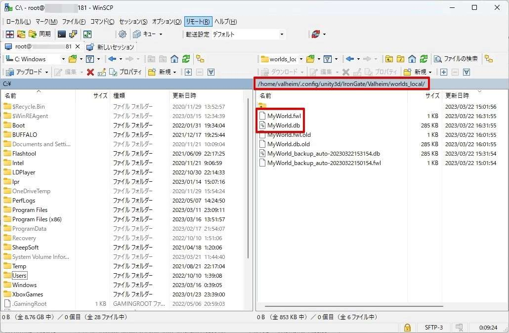509x333 pixels.
Task: Expand the remote 新規 dropdown arrow
Action: [x=430, y=72]
